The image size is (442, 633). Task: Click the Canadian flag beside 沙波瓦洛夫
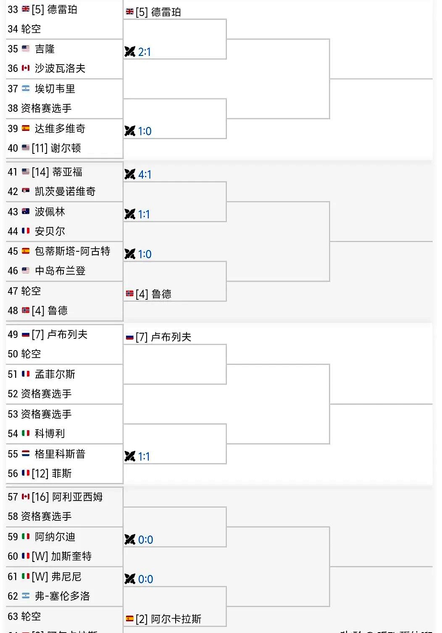[26, 68]
